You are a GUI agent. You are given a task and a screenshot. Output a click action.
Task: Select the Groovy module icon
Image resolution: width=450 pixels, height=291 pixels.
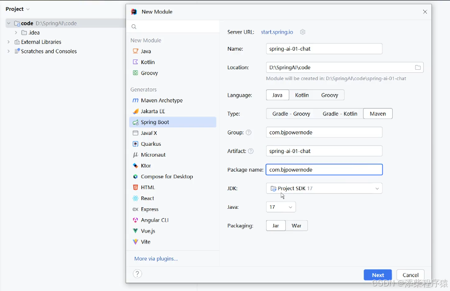(x=135, y=73)
